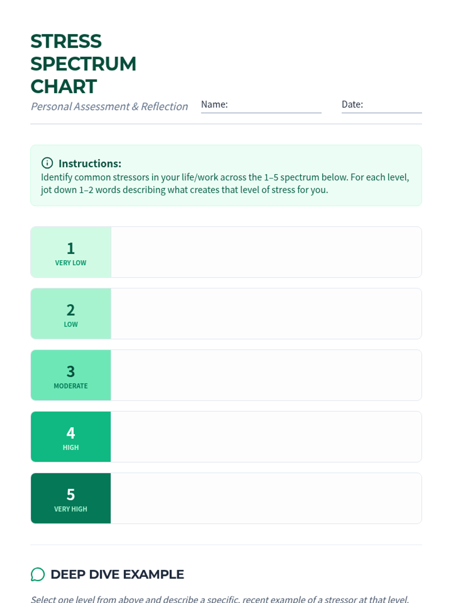
Task: Select the '4 High' color block
Action: coord(71,436)
